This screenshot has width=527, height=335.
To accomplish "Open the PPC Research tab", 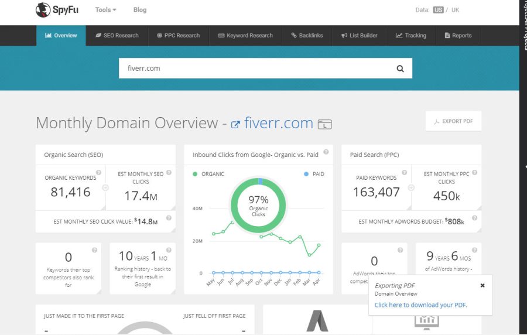I will 179,35.
